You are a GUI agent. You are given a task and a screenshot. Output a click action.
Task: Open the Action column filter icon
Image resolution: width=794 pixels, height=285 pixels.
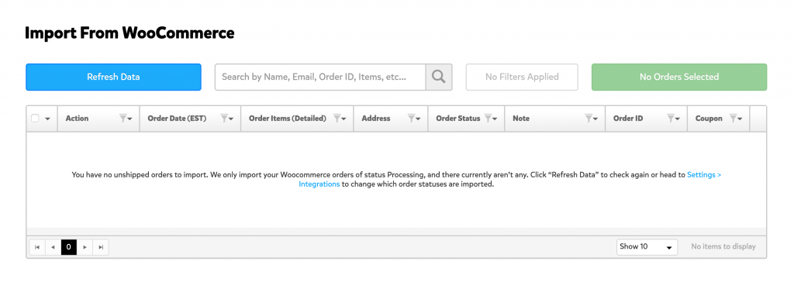point(125,118)
